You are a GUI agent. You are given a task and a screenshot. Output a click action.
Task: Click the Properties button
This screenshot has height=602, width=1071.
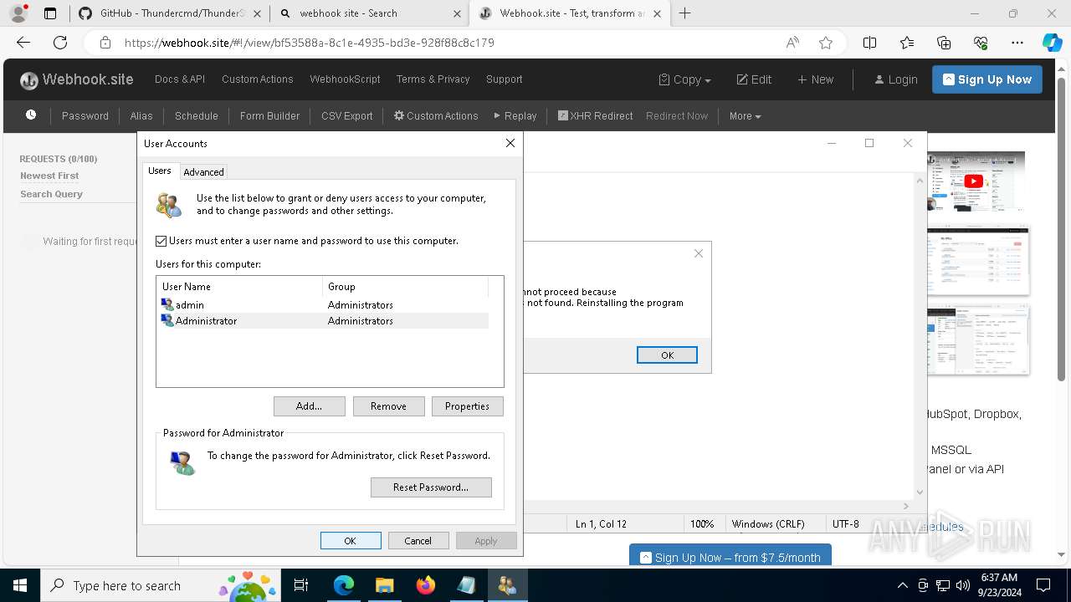pyautogui.click(x=467, y=406)
